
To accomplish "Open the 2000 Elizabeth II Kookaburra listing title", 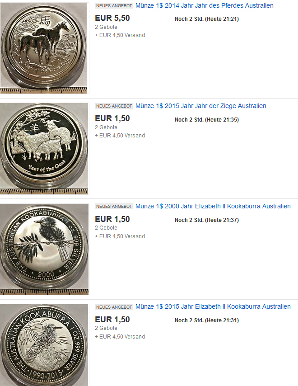I will (x=213, y=206).
